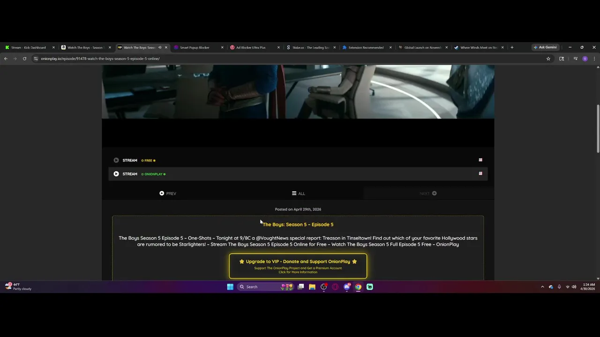This screenshot has height=337, width=600.
Task: Open the Discord taskbar icon
Action: (x=347, y=287)
